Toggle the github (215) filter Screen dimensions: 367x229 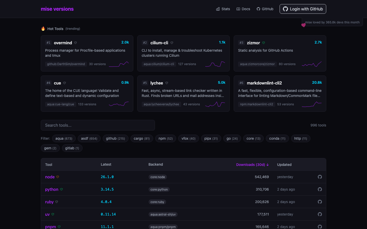115,138
